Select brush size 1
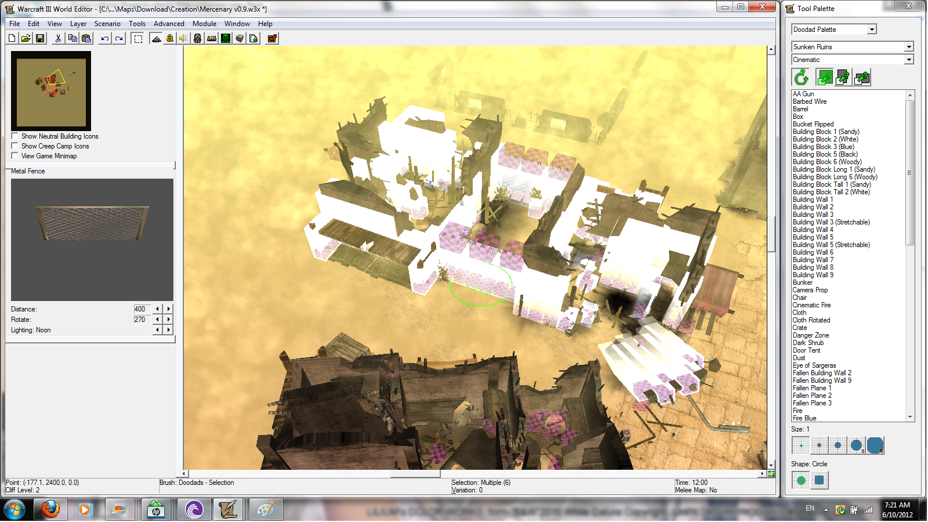 click(x=800, y=445)
